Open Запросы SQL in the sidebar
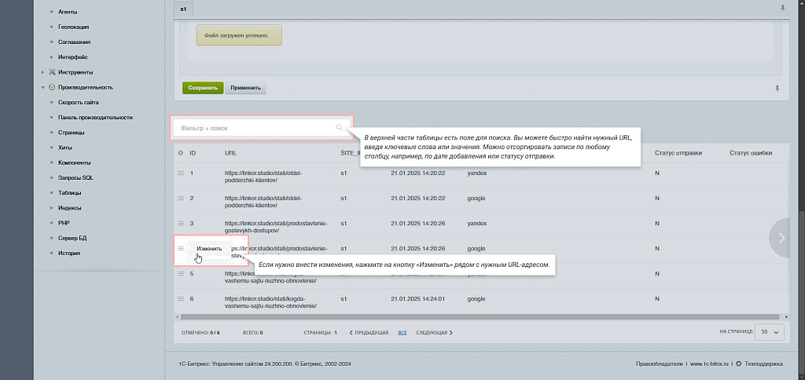 (75, 178)
